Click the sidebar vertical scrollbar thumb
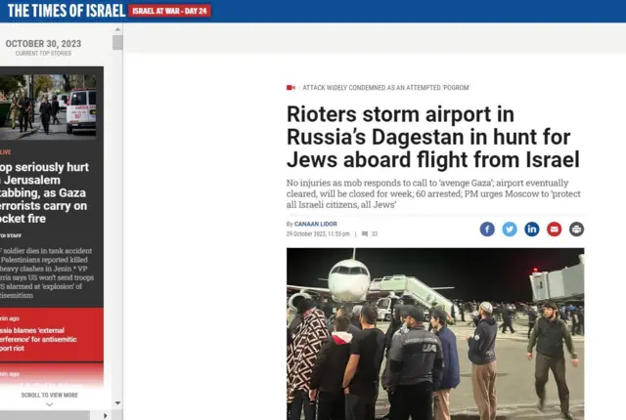Viewport: 626px width, 420px height. pyautogui.click(x=117, y=43)
